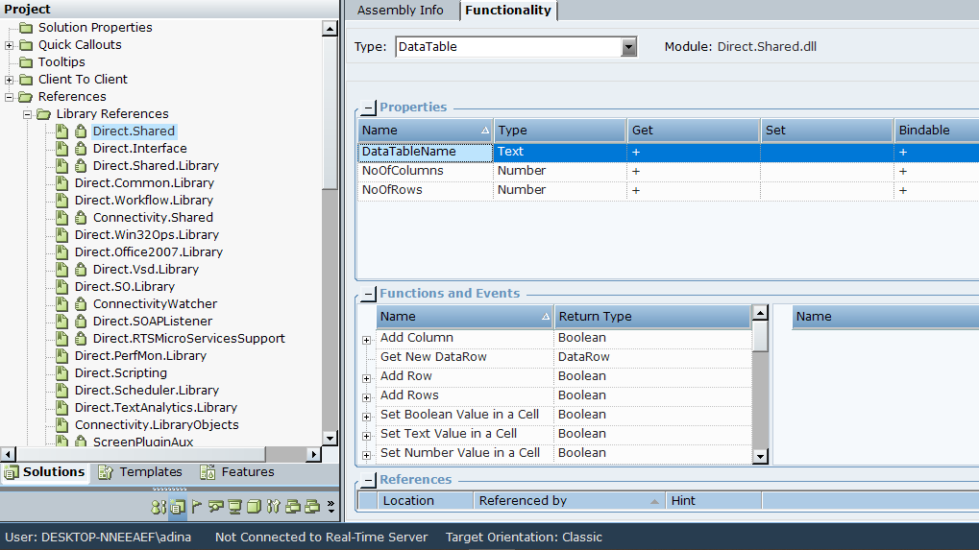Switch to the Assembly Info tab
Screen dimensions: 979x550
point(401,11)
